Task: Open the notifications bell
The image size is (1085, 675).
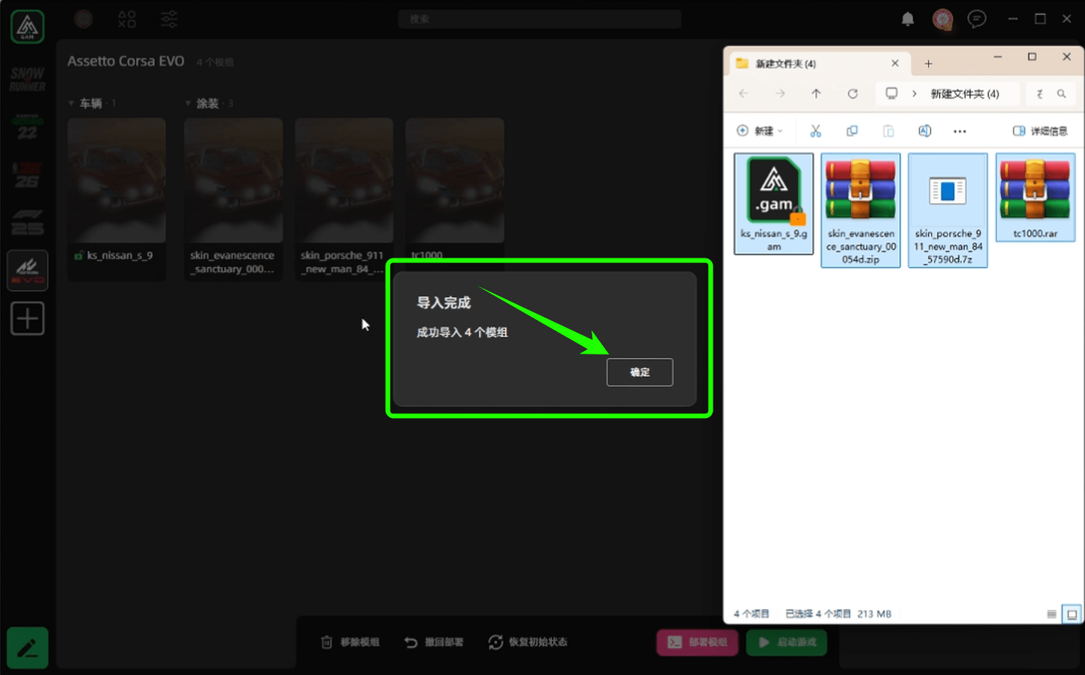Action: tap(908, 19)
